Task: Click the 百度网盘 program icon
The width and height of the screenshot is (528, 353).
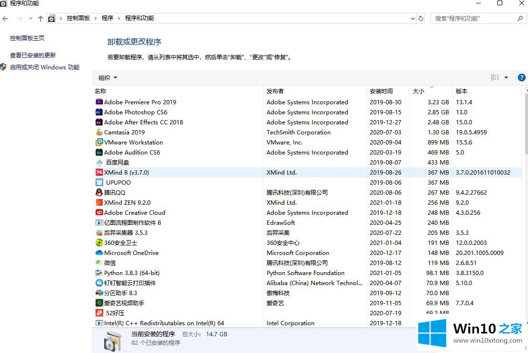Action: point(99,162)
